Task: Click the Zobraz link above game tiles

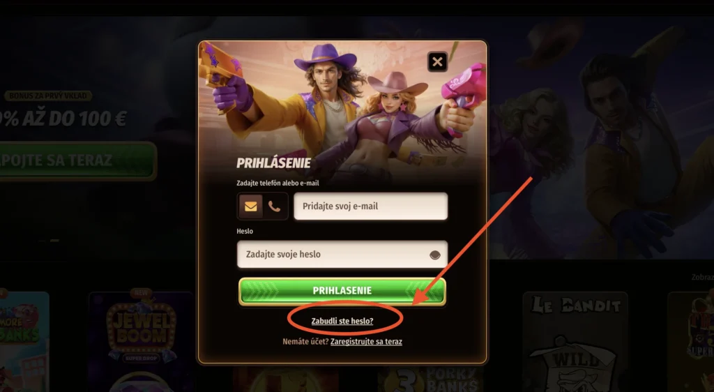Action: [x=702, y=277]
